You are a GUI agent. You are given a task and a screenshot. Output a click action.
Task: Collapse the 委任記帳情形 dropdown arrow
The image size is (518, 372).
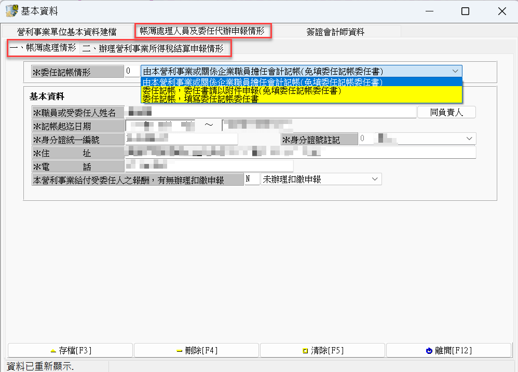point(455,71)
